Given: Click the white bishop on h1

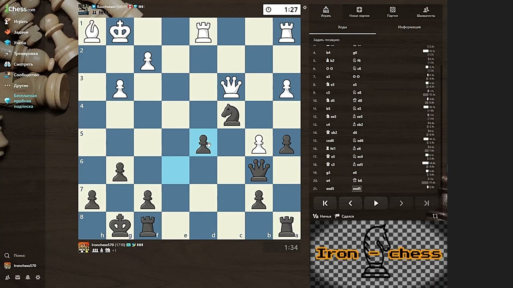Looking at the screenshot, I should 92,32.
